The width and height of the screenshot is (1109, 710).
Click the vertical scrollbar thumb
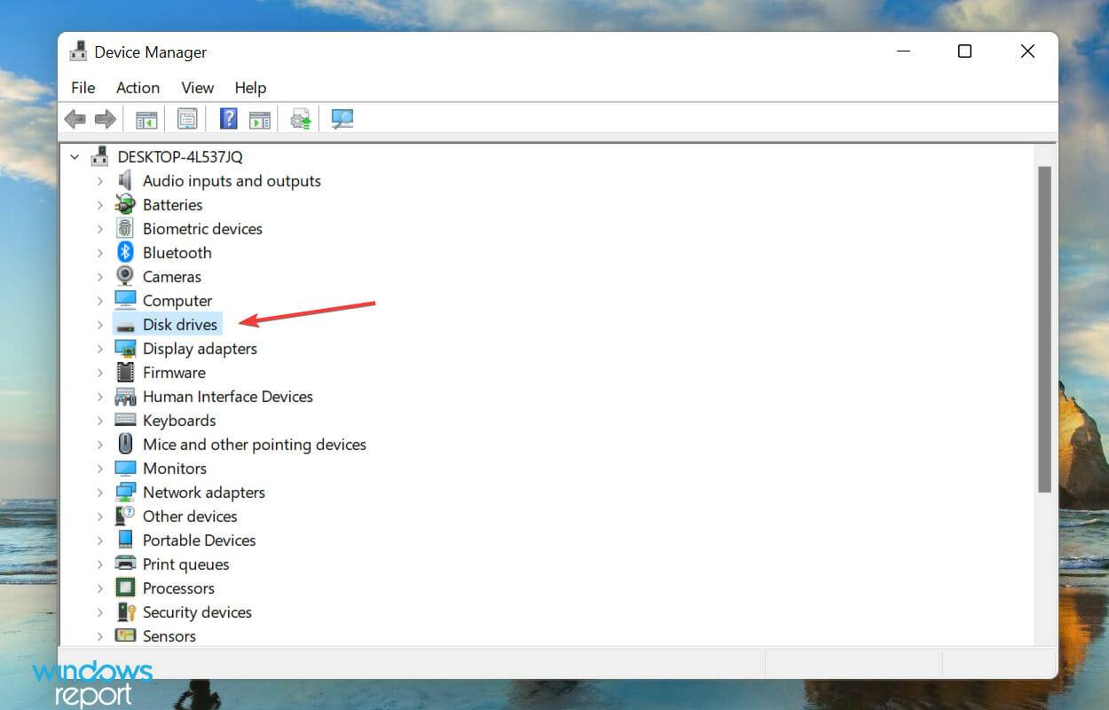(1044, 328)
